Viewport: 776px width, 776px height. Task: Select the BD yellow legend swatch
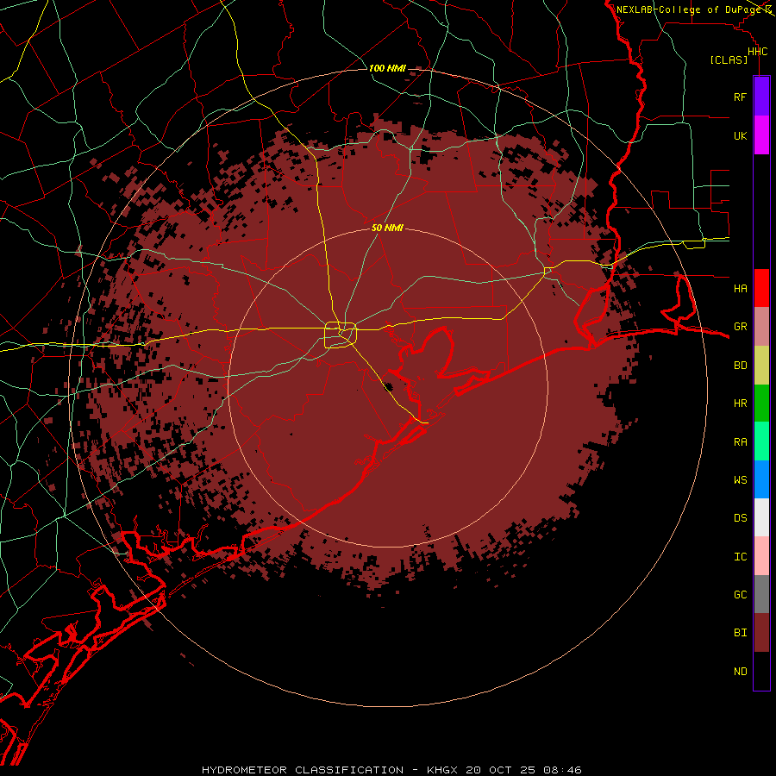coord(761,366)
